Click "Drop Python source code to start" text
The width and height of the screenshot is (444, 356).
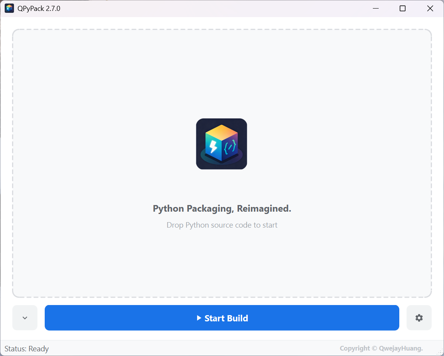click(222, 225)
